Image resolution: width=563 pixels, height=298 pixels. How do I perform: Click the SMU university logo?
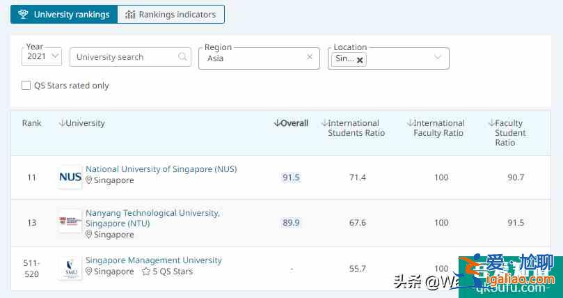click(70, 267)
